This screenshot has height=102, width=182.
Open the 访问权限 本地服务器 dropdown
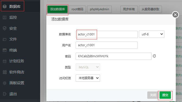(88, 78)
